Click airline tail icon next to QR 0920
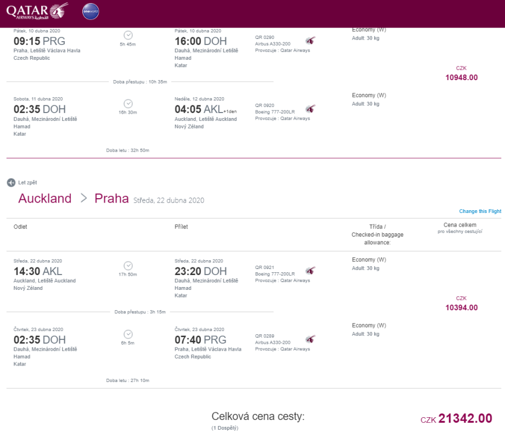The image size is (505, 432). [311, 109]
